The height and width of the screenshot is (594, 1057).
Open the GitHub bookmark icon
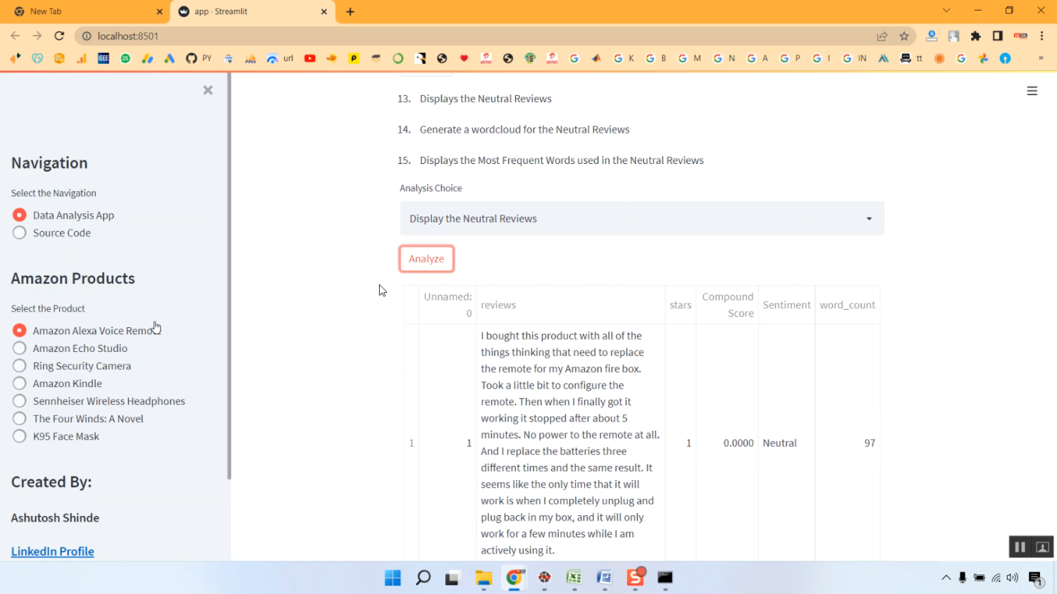(x=191, y=58)
